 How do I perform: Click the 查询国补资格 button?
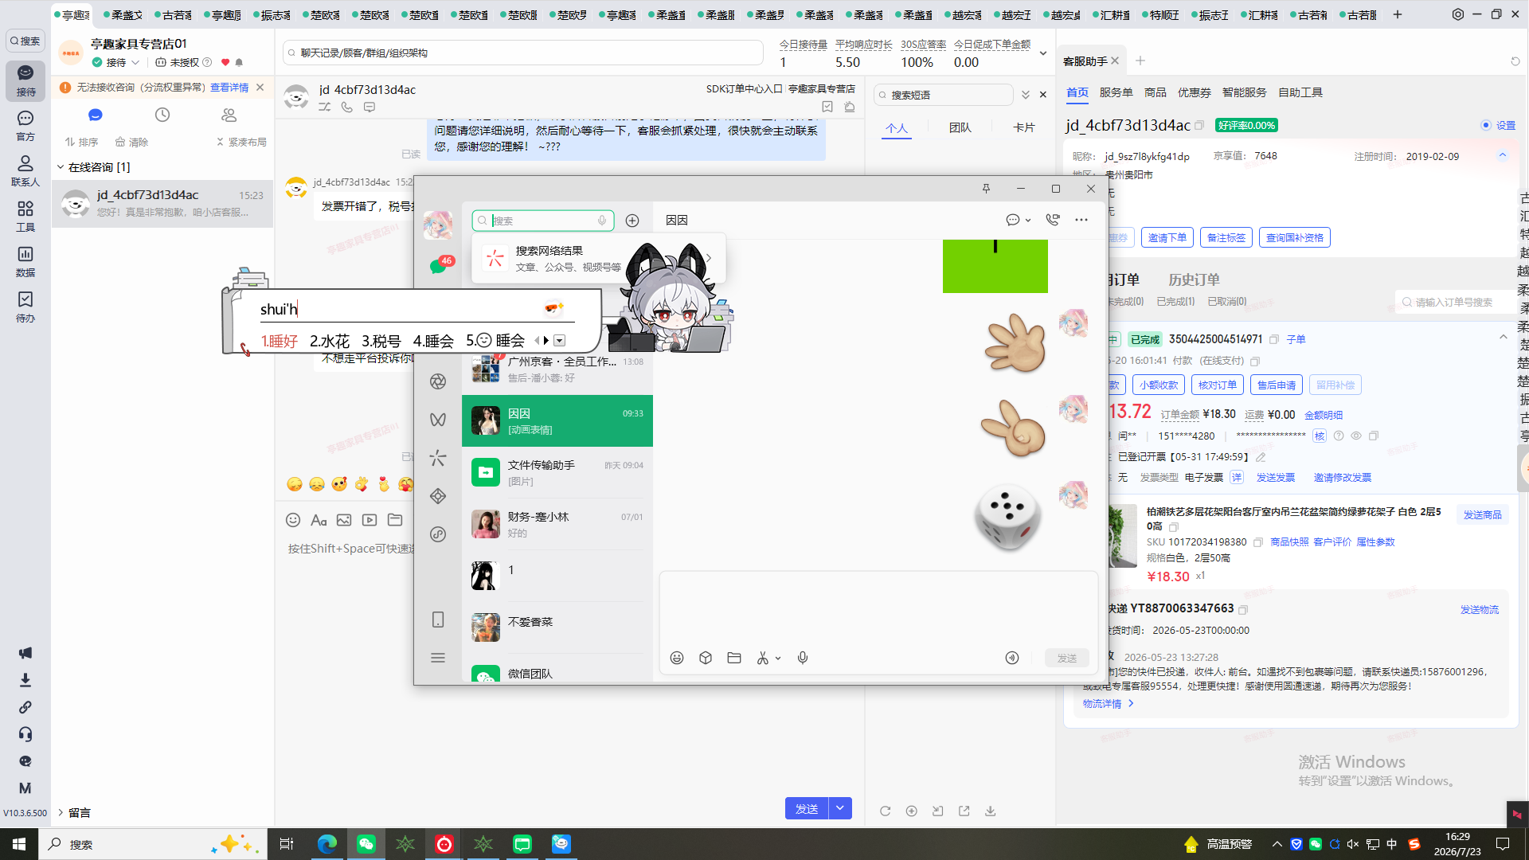[1295, 237]
